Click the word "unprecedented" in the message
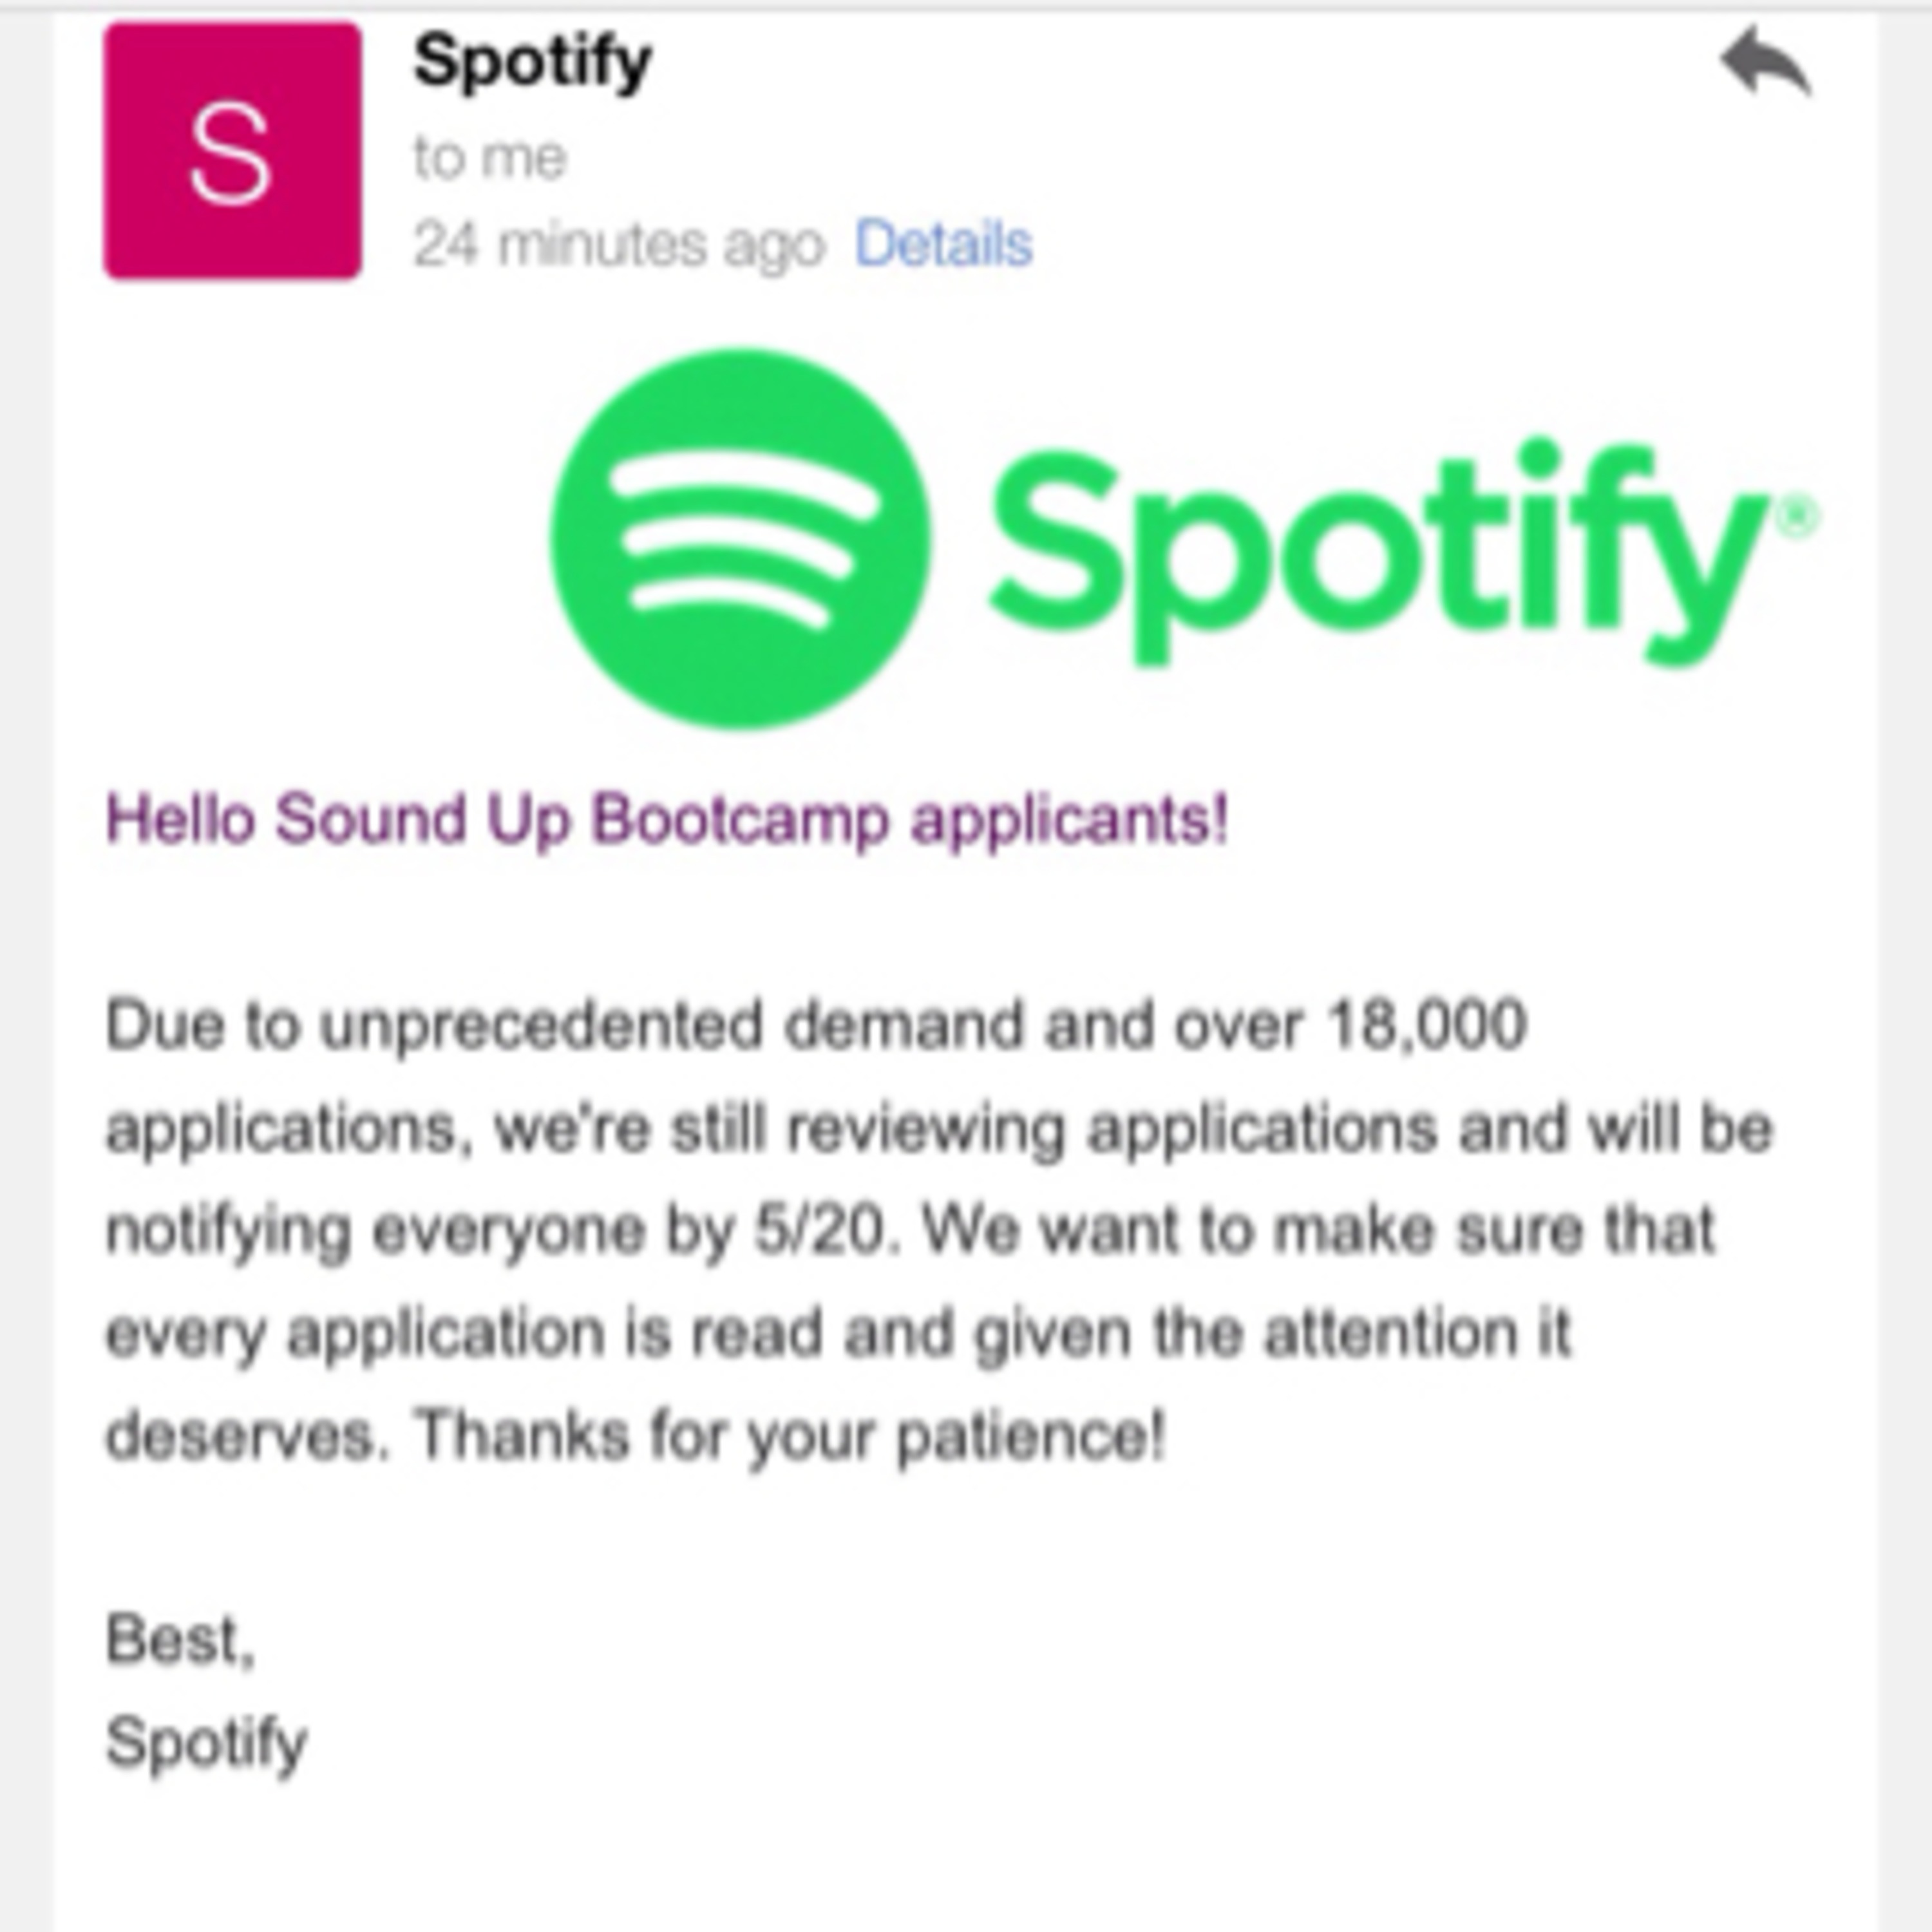Viewport: 1932px width, 1932px height. point(541,1025)
